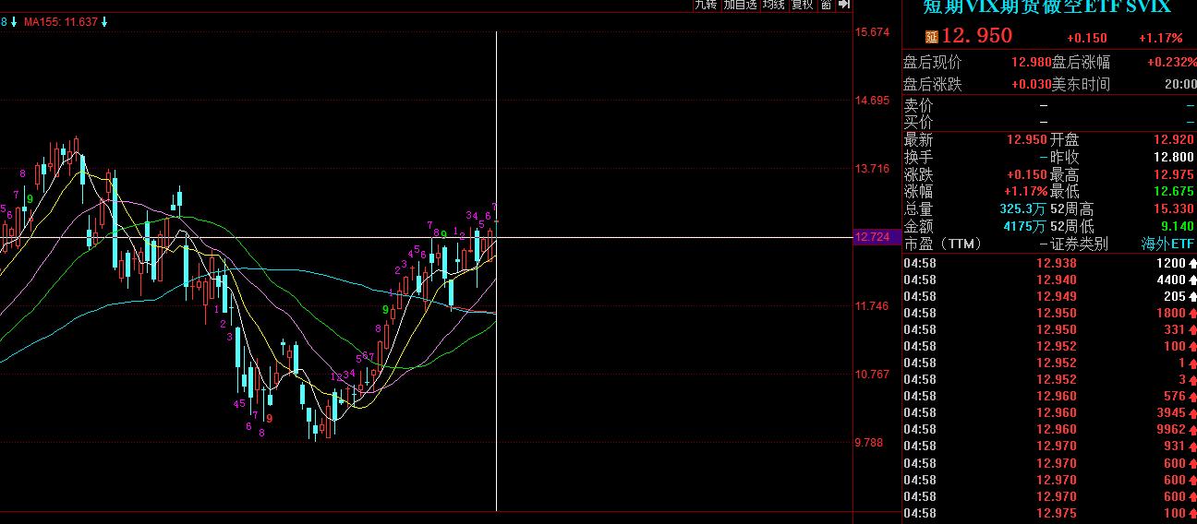Click the 总量 value 325.3万
Image resolution: width=1197 pixels, height=524 pixels.
(1023, 209)
